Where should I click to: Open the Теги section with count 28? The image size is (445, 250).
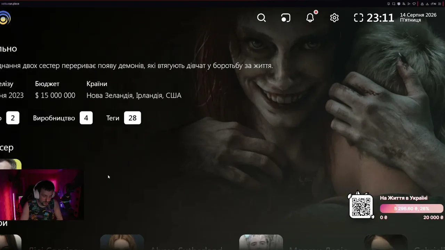coord(123,118)
